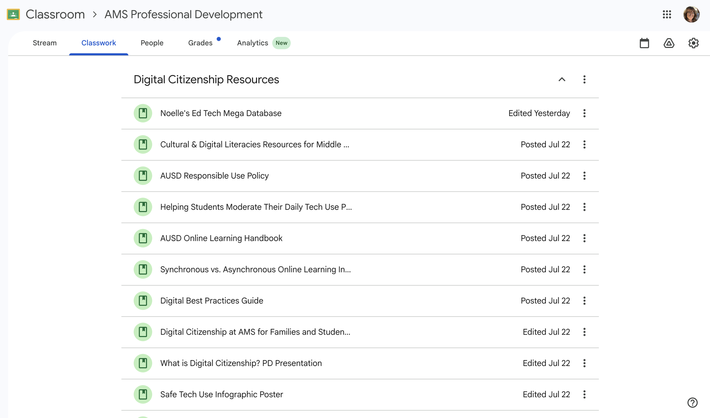Open Safe Tech Use Infographic Poster material
The image size is (710, 418).
tap(222, 394)
